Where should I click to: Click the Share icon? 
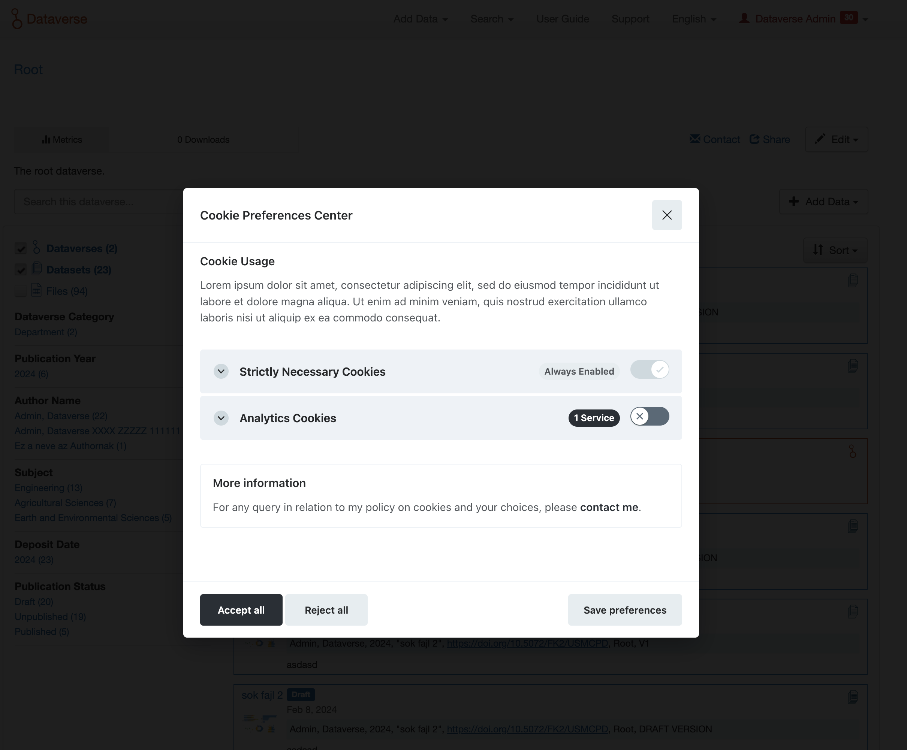[x=754, y=139]
